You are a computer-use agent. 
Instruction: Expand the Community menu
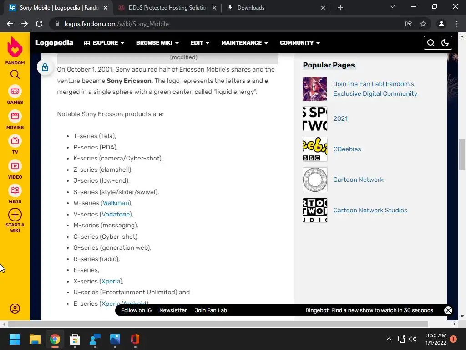(300, 43)
